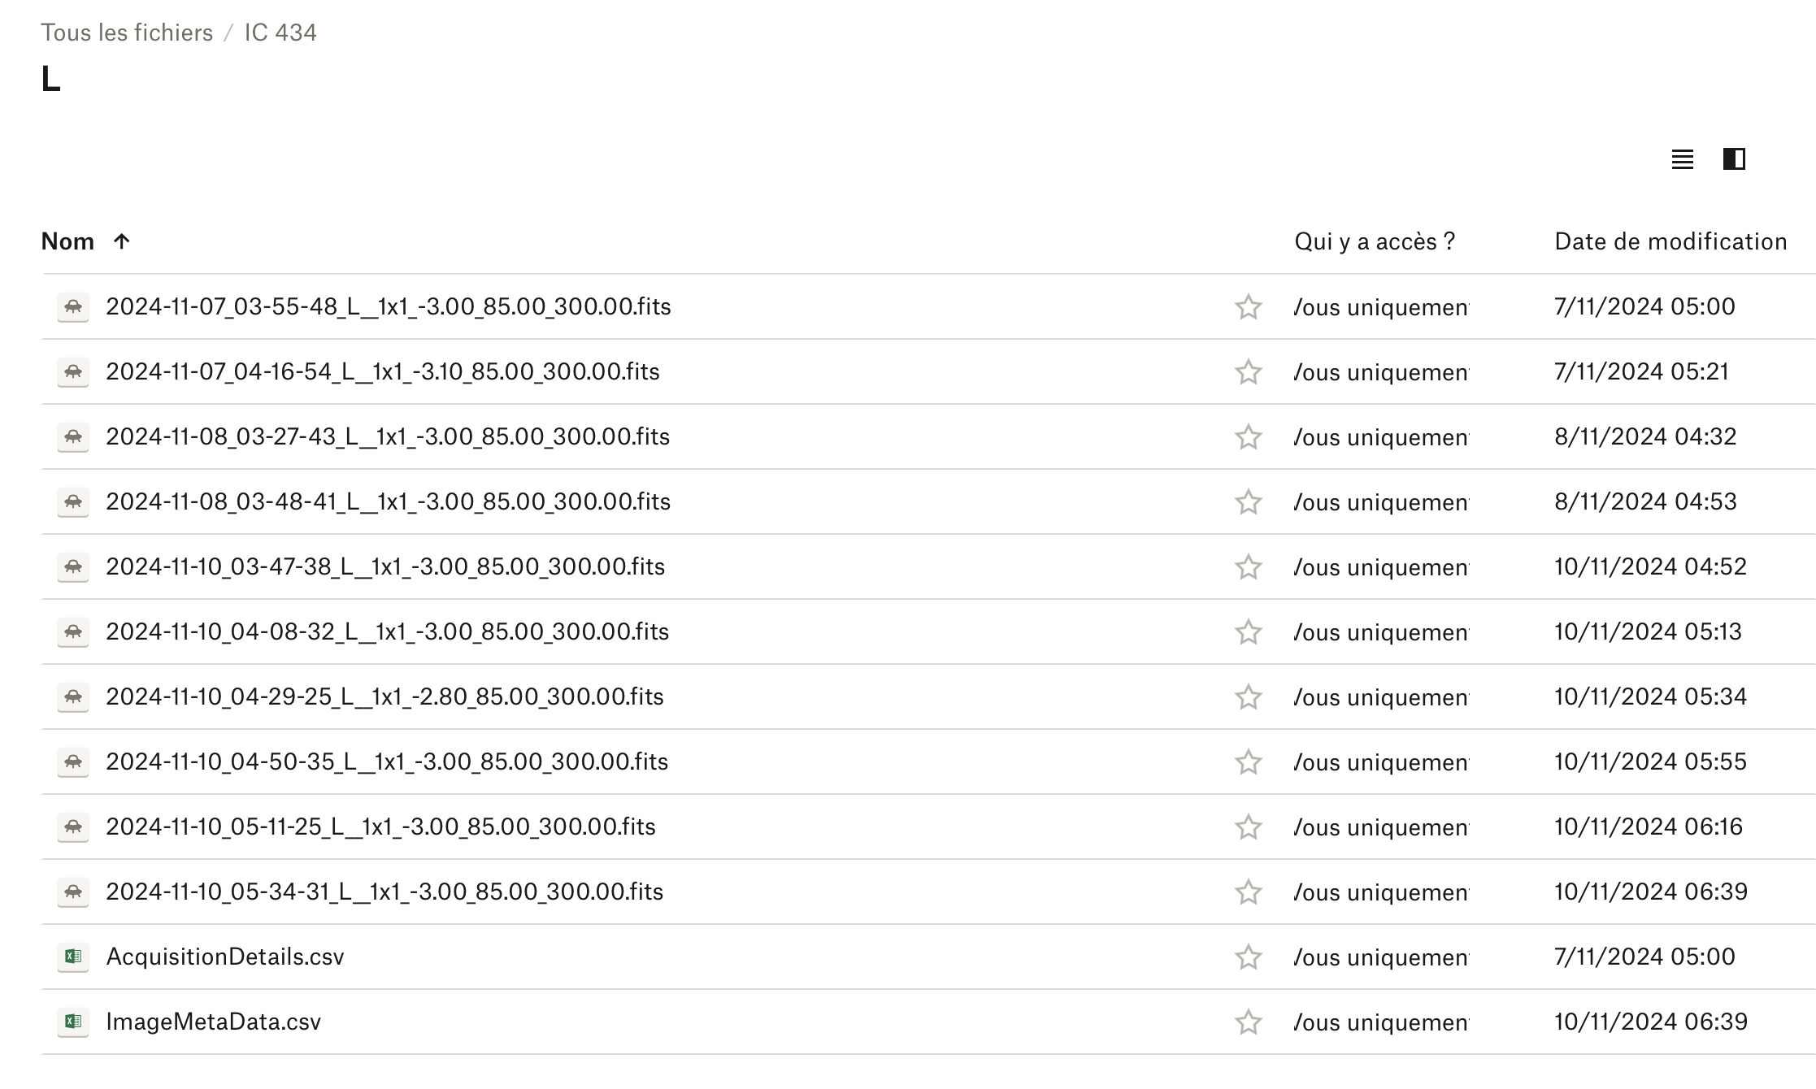Open 2024-11-08_03-48-41 fits file
The image size is (1816, 1089).
click(x=388, y=501)
